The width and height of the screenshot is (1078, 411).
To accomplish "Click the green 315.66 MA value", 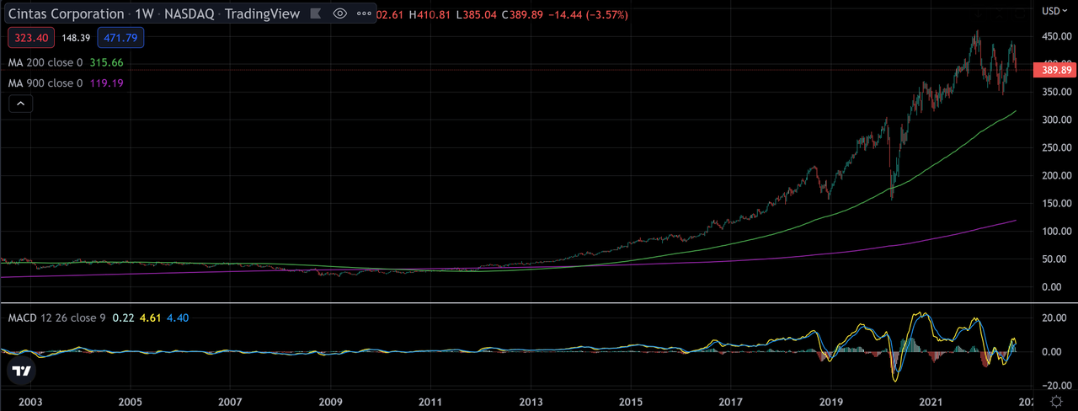I will [x=106, y=63].
